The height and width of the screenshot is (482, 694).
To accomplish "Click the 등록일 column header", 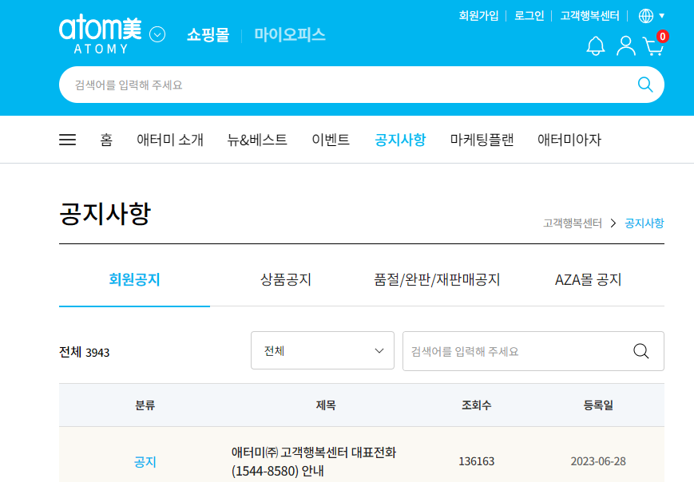I will [598, 405].
